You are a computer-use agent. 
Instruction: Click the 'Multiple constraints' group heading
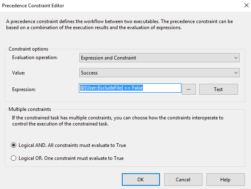click(x=30, y=109)
